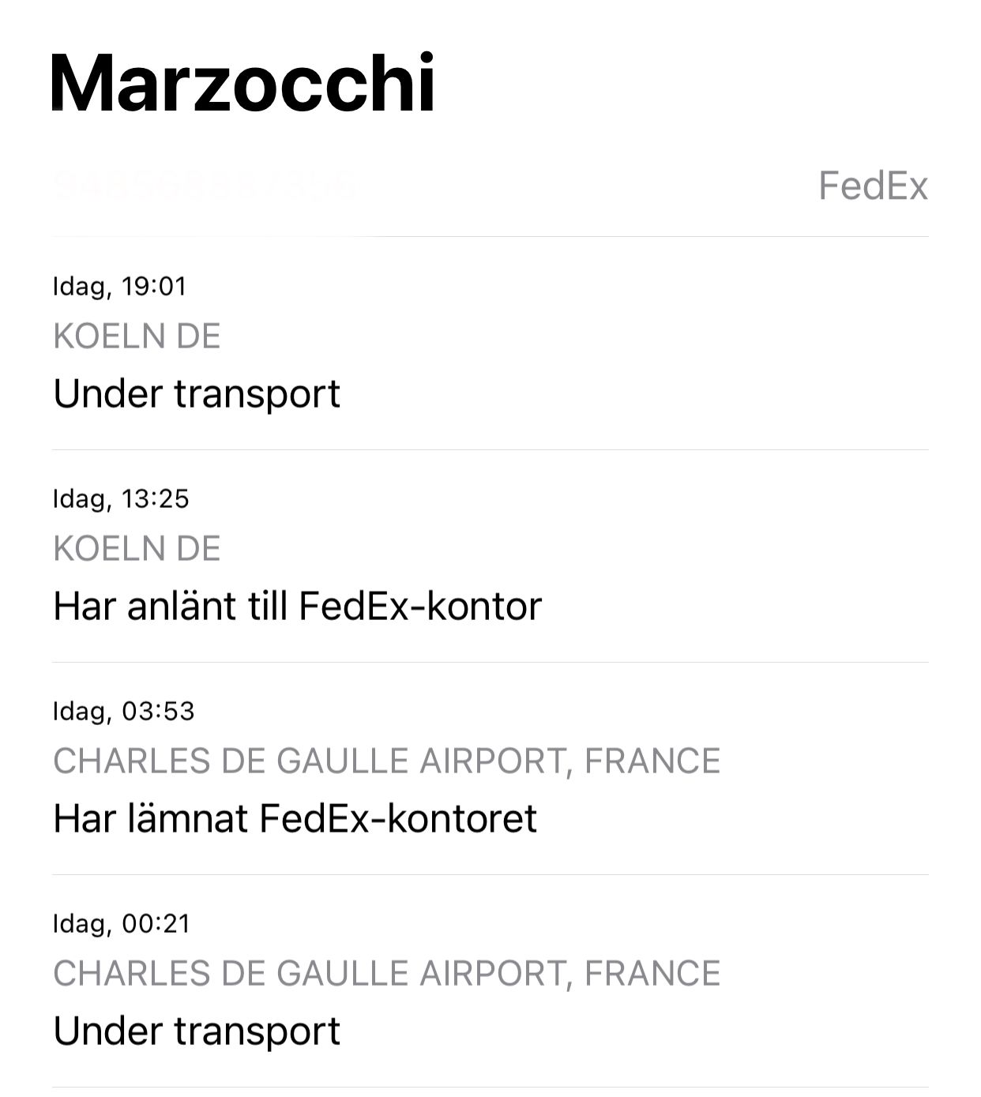Screen dimensions: 981x1097
Task: Open the Under transport status from 19:01
Action: tap(197, 393)
